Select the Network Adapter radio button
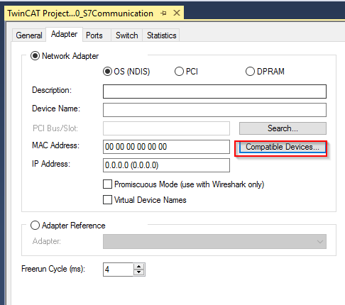The height and width of the screenshot is (305, 345). click(x=35, y=56)
